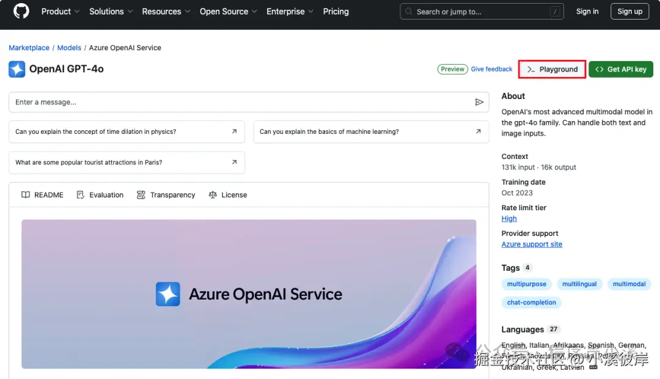Open the Resources dropdown menu
The height and width of the screenshot is (379, 660).
[x=166, y=12]
